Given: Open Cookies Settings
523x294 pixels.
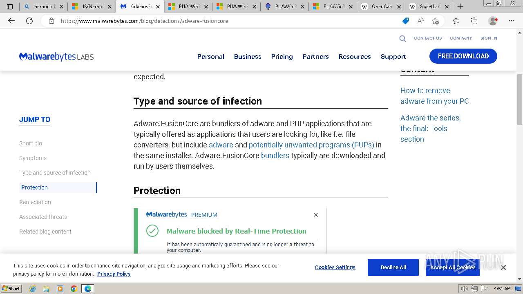Looking at the screenshot, I should point(335,267).
